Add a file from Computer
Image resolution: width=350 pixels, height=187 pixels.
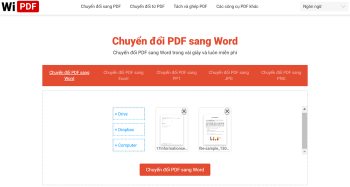(x=129, y=145)
